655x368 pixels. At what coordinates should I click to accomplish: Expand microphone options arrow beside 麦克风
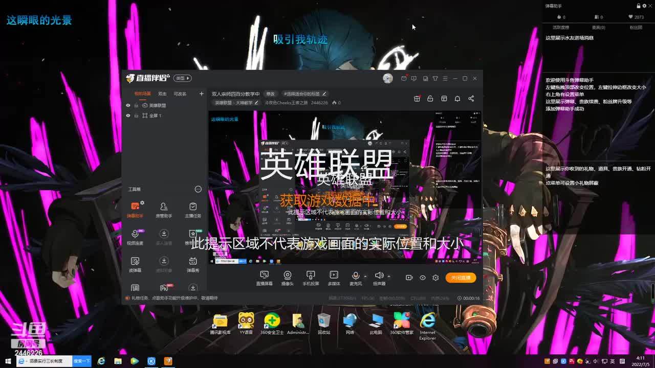(x=365, y=277)
